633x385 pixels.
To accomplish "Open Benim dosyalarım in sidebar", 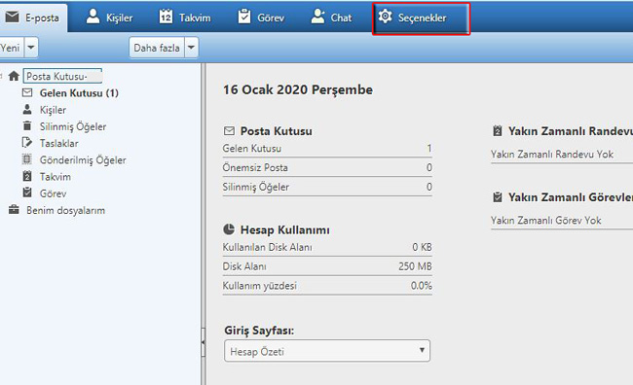I will [66, 210].
